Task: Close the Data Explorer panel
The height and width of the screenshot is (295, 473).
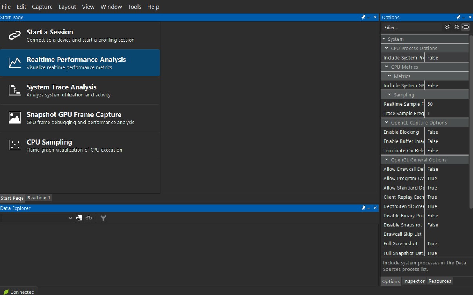Action: (x=375, y=208)
